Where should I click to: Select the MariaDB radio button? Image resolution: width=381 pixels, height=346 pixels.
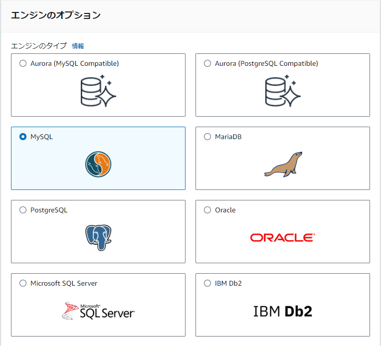[x=207, y=137]
